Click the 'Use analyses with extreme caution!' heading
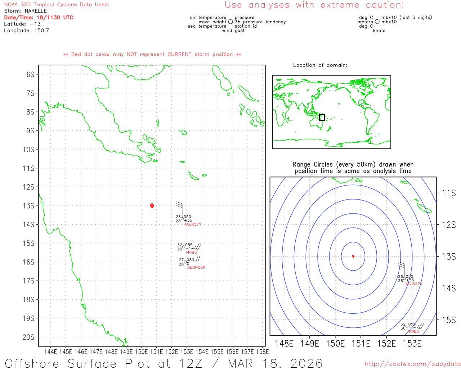The height and width of the screenshot is (368, 461). 314,5
